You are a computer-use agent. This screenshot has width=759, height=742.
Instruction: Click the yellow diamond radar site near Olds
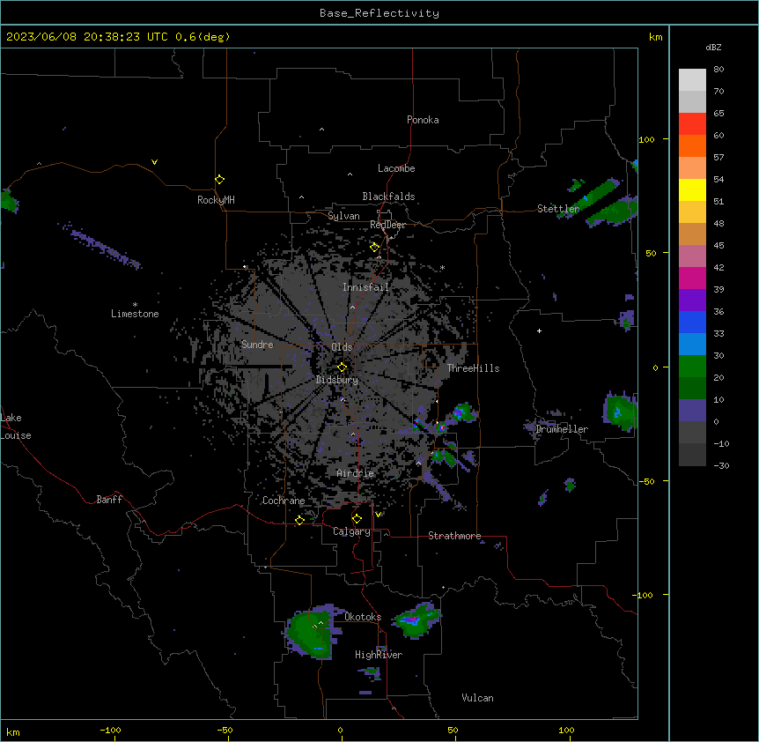coord(342,367)
